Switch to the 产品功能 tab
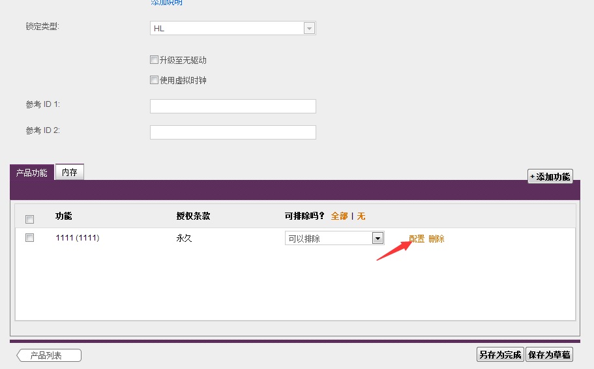The height and width of the screenshot is (369, 594). 32,173
